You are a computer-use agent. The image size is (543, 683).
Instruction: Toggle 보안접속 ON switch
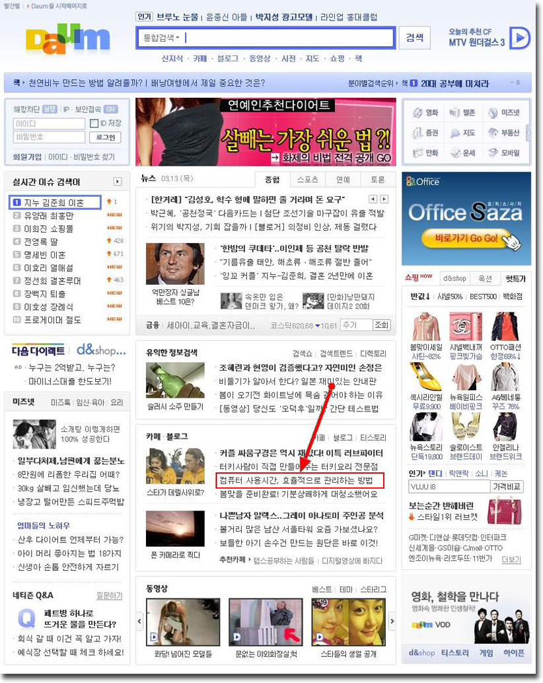tap(110, 110)
